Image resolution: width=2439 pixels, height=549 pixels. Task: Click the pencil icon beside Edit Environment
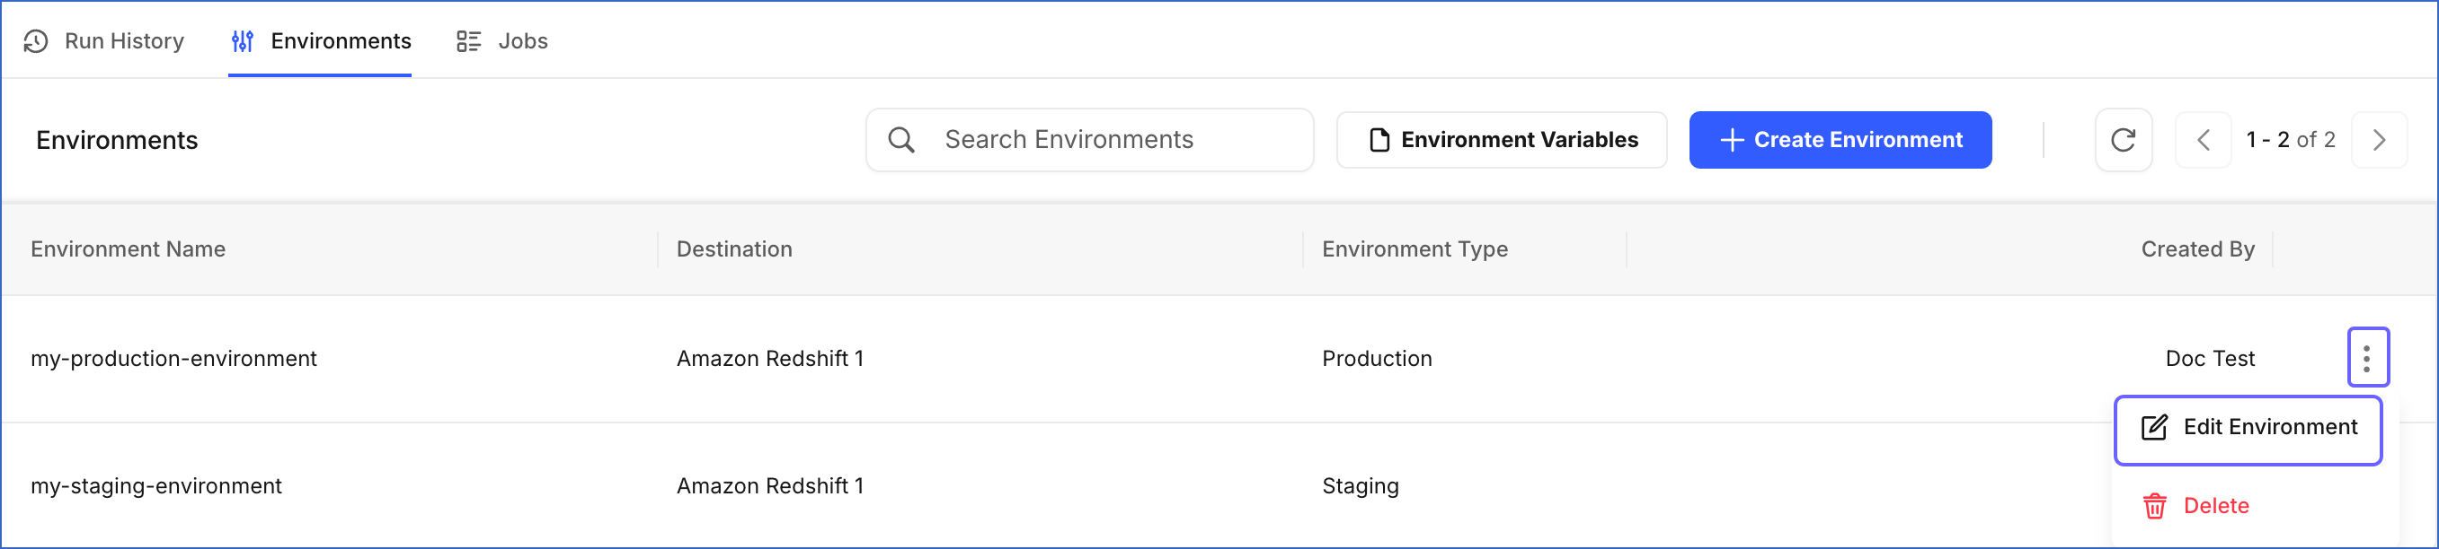(x=2154, y=427)
